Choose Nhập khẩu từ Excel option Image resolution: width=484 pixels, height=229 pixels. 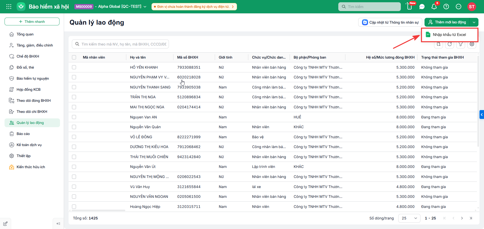[449, 35]
